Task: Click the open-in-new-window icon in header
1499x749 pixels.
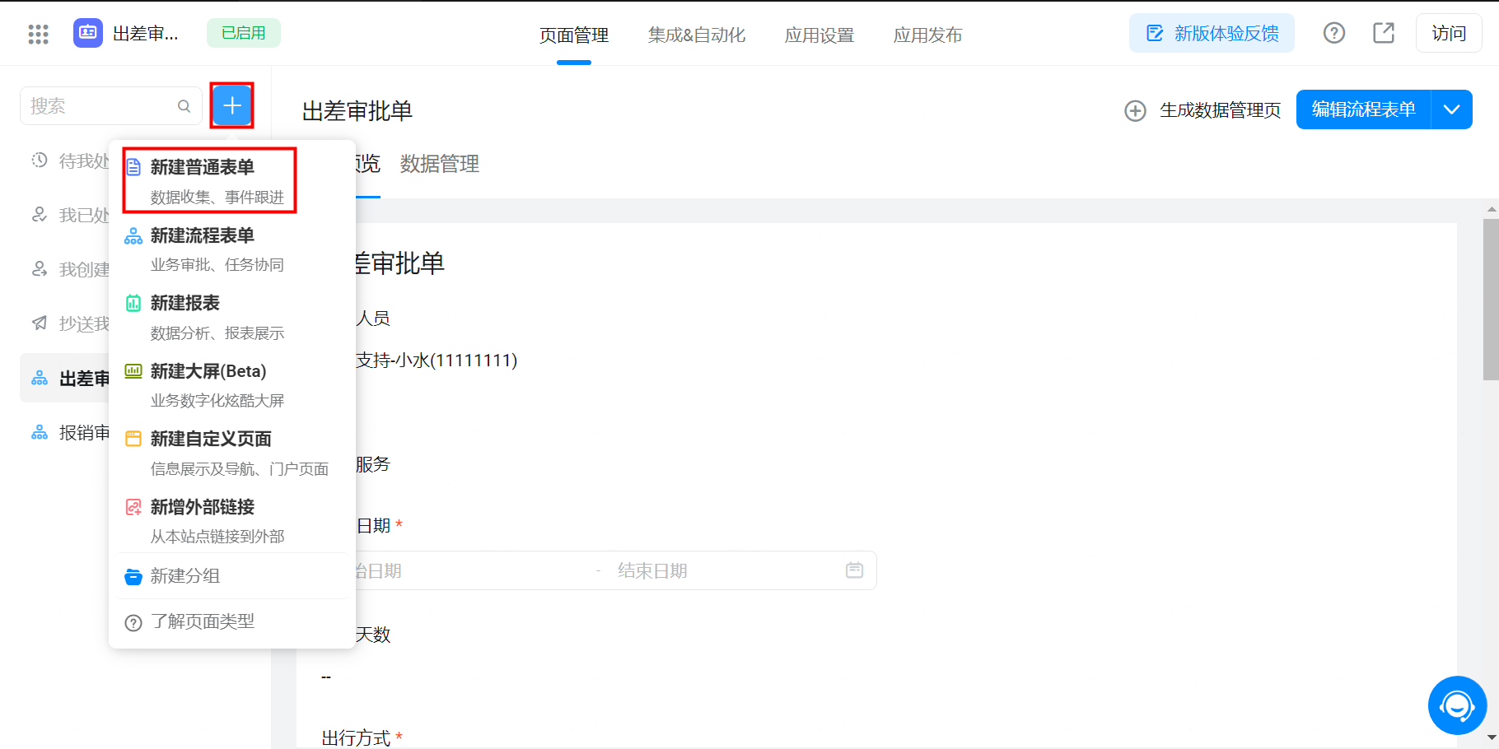Action: pyautogui.click(x=1384, y=33)
